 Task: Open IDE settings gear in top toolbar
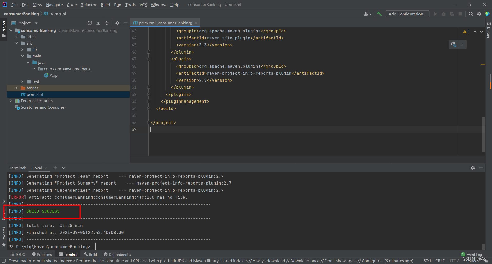pyautogui.click(x=479, y=14)
